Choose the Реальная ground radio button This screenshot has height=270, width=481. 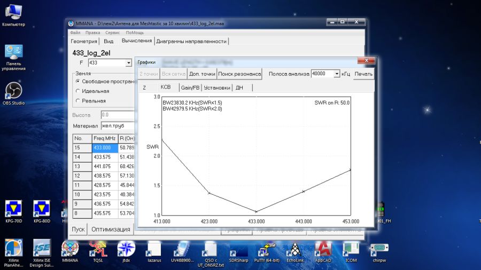[78, 100]
